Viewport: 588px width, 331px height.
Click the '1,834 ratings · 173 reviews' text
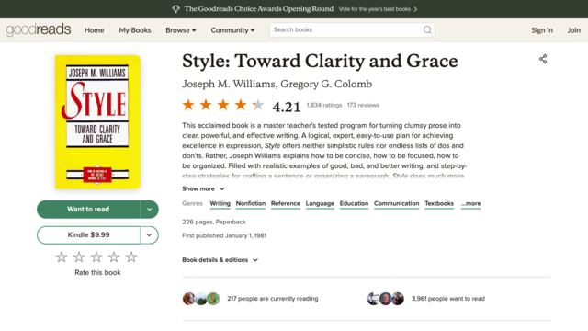click(343, 105)
